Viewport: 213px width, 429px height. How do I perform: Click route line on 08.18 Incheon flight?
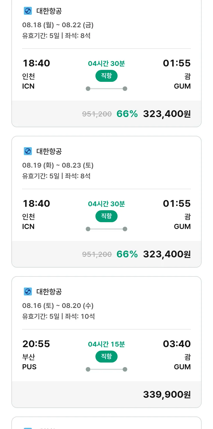point(106,89)
